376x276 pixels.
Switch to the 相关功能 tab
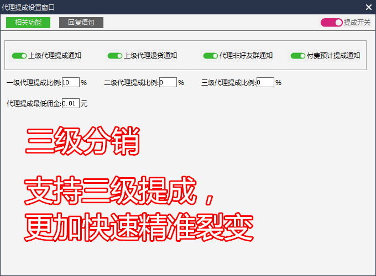click(28, 23)
